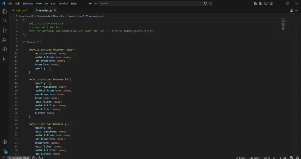
Task: Click 'body.is-preload #banner .logo {' selector
Action: pos(52,50)
